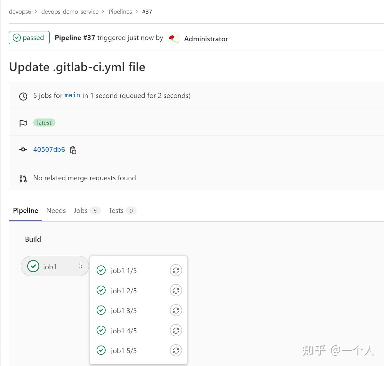
Task: Click the flag icon beside latest badge
Action: (x=23, y=123)
